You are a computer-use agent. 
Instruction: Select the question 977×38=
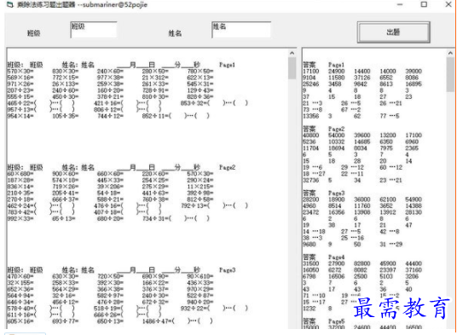point(110,78)
